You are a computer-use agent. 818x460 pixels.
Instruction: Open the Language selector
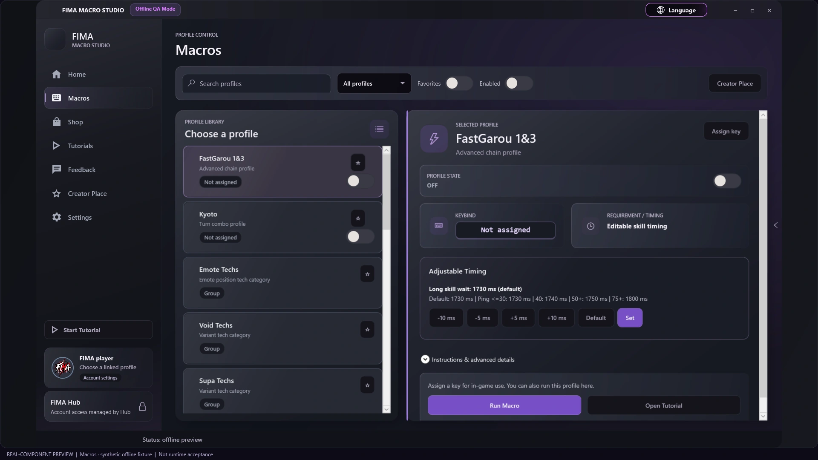coord(676,10)
